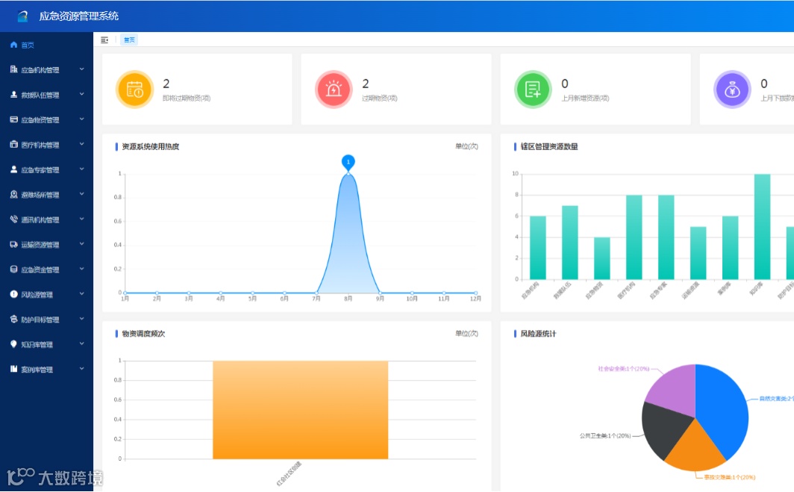Click the home icon beside 首页

tap(13, 45)
